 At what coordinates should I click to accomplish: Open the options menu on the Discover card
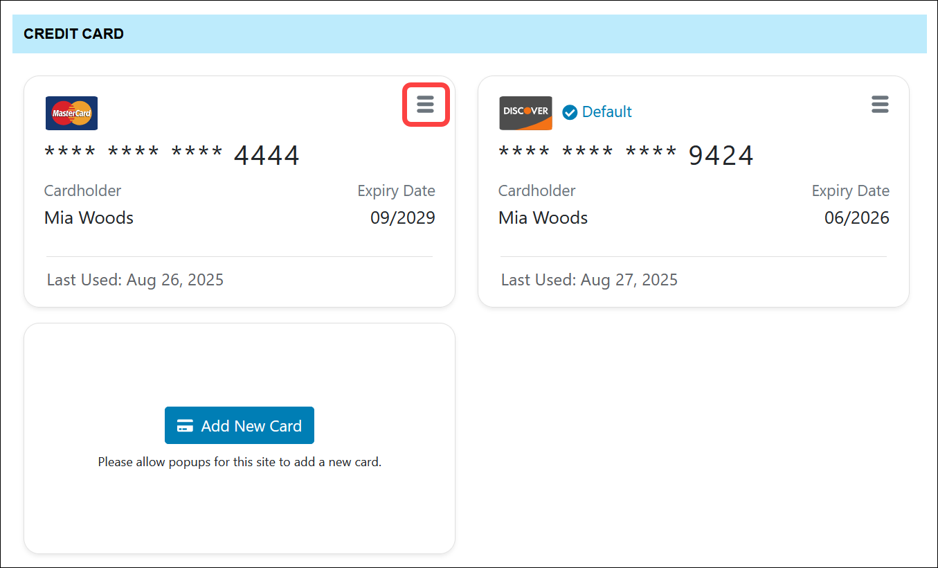coord(879,105)
